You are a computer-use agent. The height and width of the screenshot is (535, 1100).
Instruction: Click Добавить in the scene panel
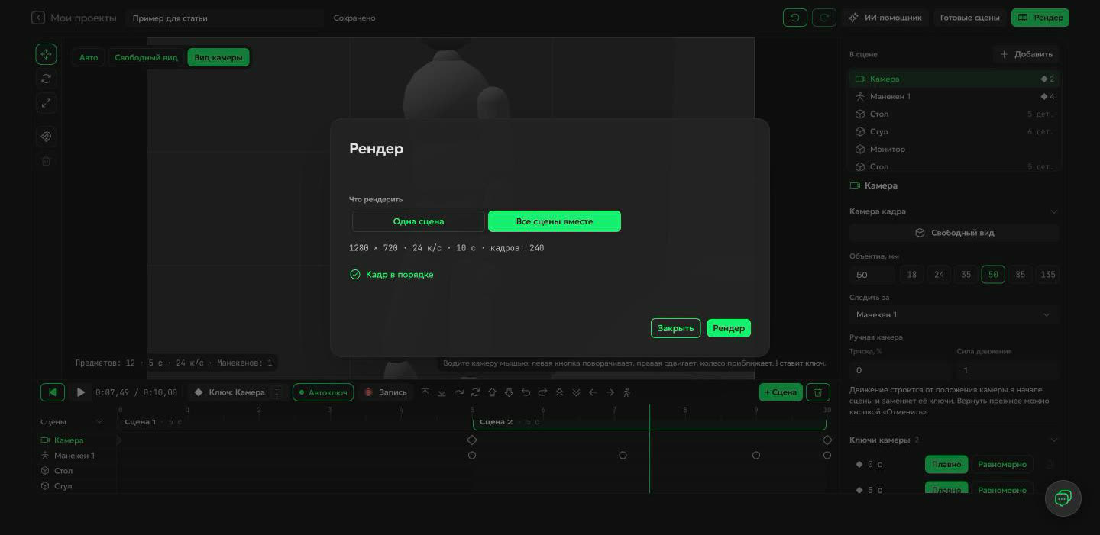(x=1026, y=54)
